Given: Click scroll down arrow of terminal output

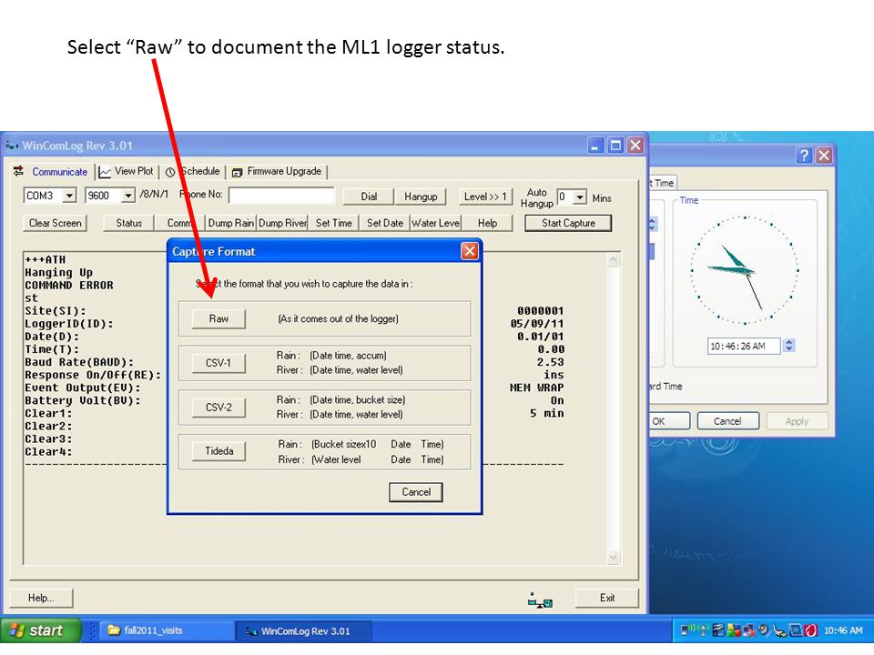Looking at the screenshot, I should [x=613, y=558].
